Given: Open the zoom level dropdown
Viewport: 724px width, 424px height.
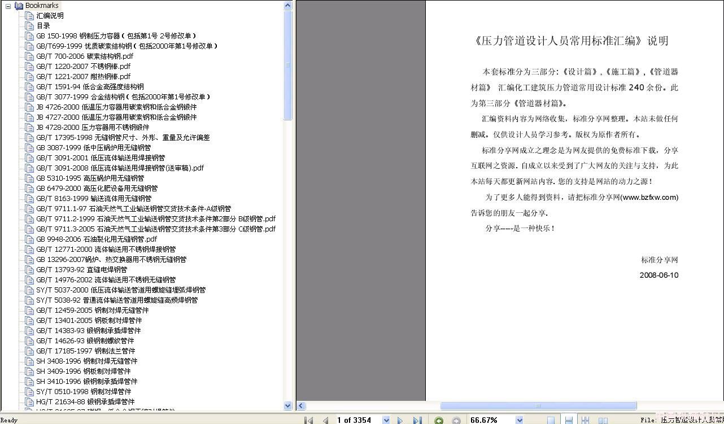Looking at the screenshot, I should pos(519,420).
